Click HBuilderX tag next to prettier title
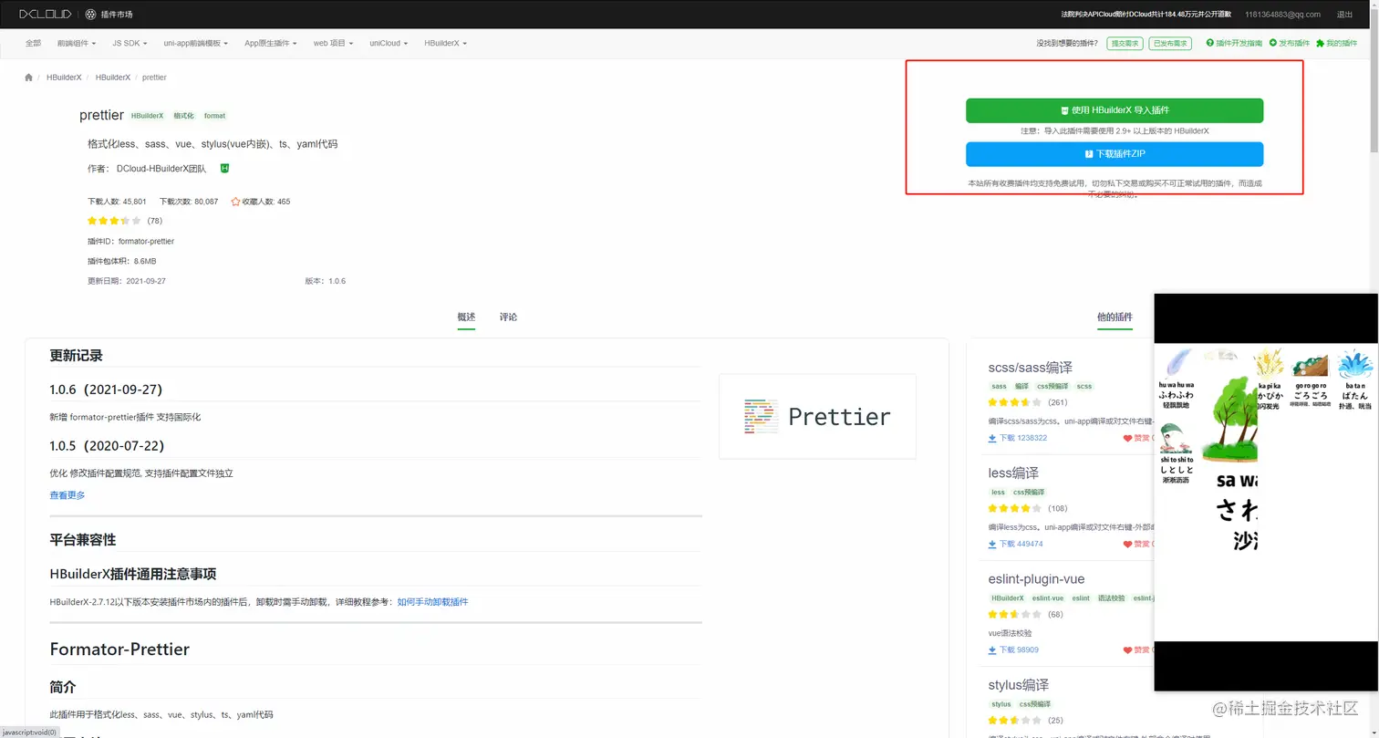 147,116
